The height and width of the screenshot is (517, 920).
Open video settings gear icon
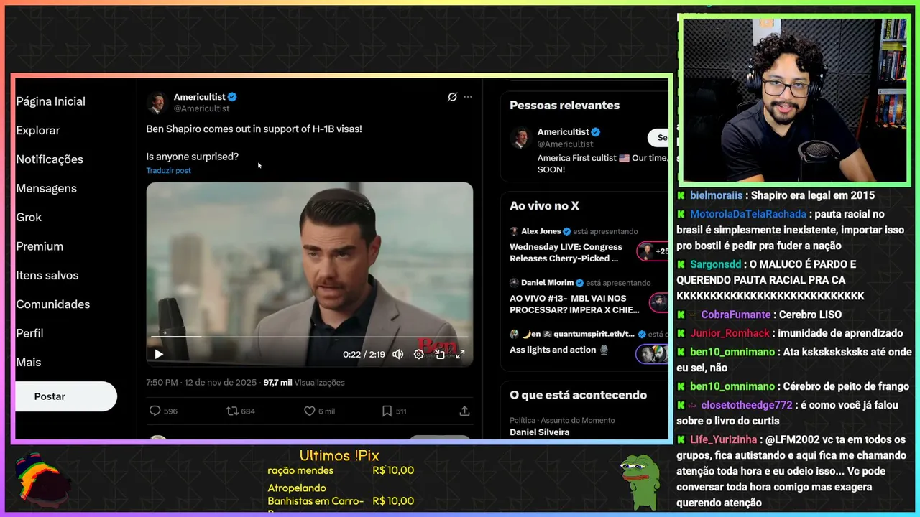point(418,354)
